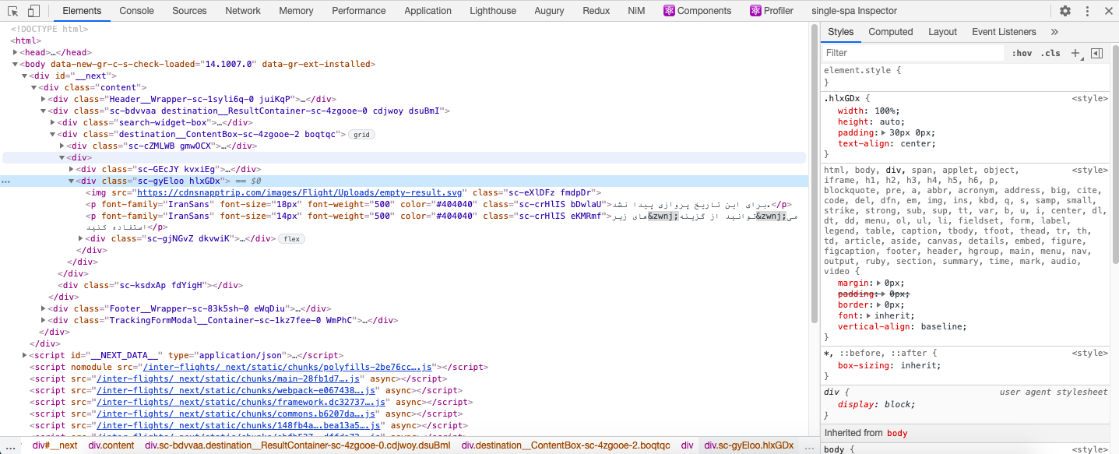Switch to the Computed styles tab
The image size is (1119, 454).
[891, 32]
